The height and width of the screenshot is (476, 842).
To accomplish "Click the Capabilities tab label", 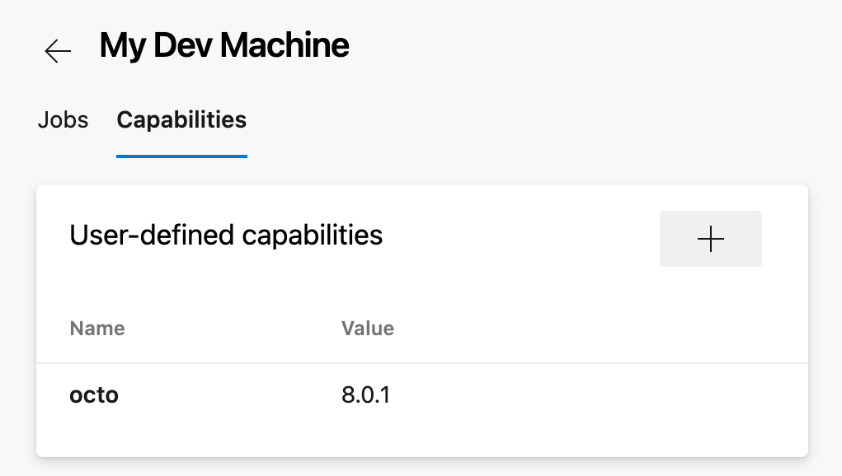I will (x=181, y=120).
